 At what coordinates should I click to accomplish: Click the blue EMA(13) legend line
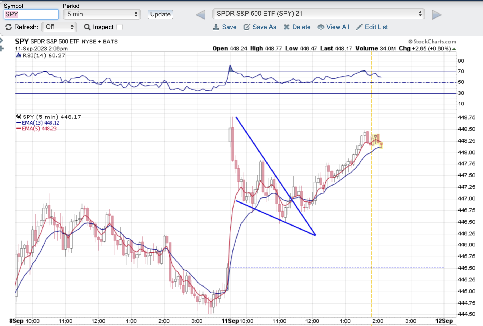click(x=19, y=123)
